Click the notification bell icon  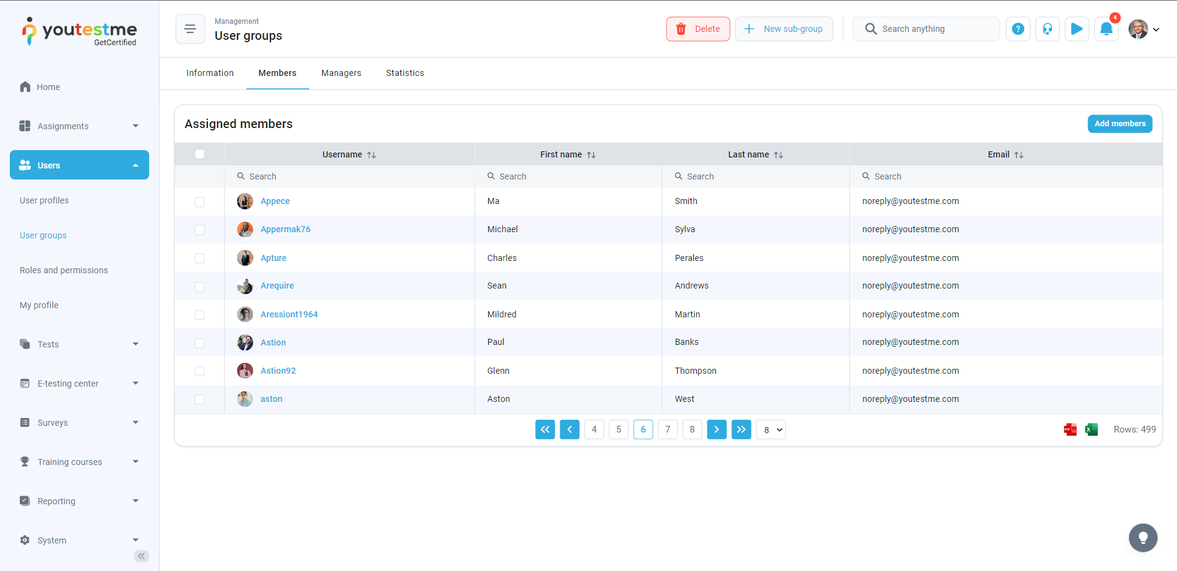pyautogui.click(x=1106, y=29)
